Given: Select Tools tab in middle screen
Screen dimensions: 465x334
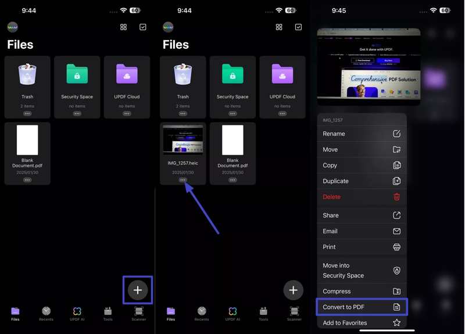Looking at the screenshot, I should (x=264, y=314).
